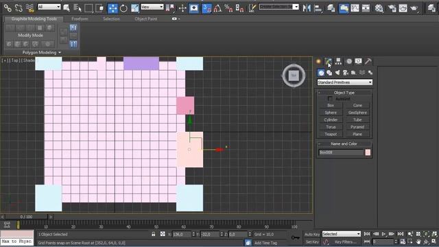This screenshot has width=439, height=247.
Task: Open the Create command panel tab
Action: 318,61
